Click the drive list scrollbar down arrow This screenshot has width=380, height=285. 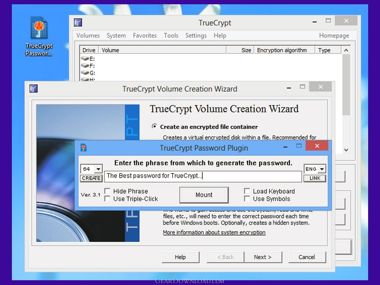[346, 150]
